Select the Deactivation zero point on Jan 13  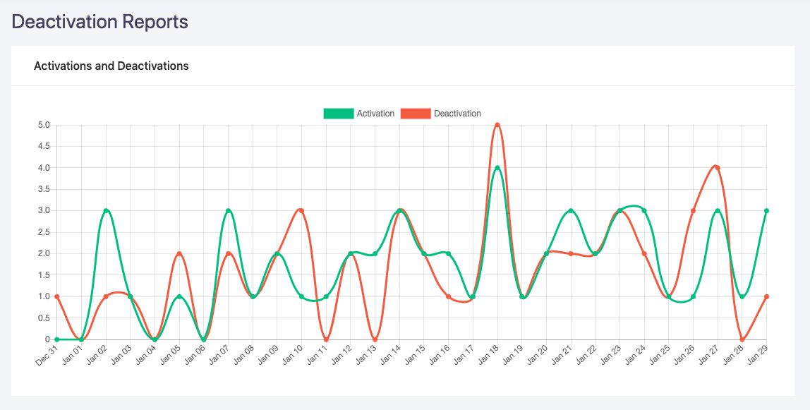click(x=375, y=339)
